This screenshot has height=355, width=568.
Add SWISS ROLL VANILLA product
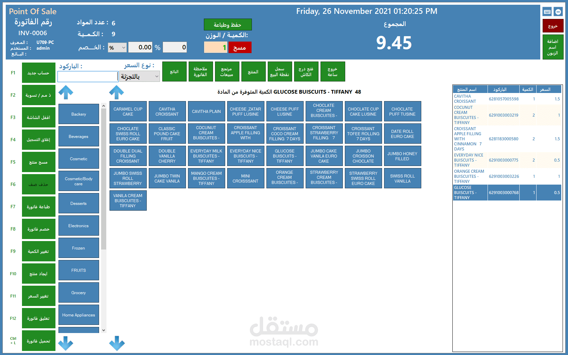(x=403, y=179)
